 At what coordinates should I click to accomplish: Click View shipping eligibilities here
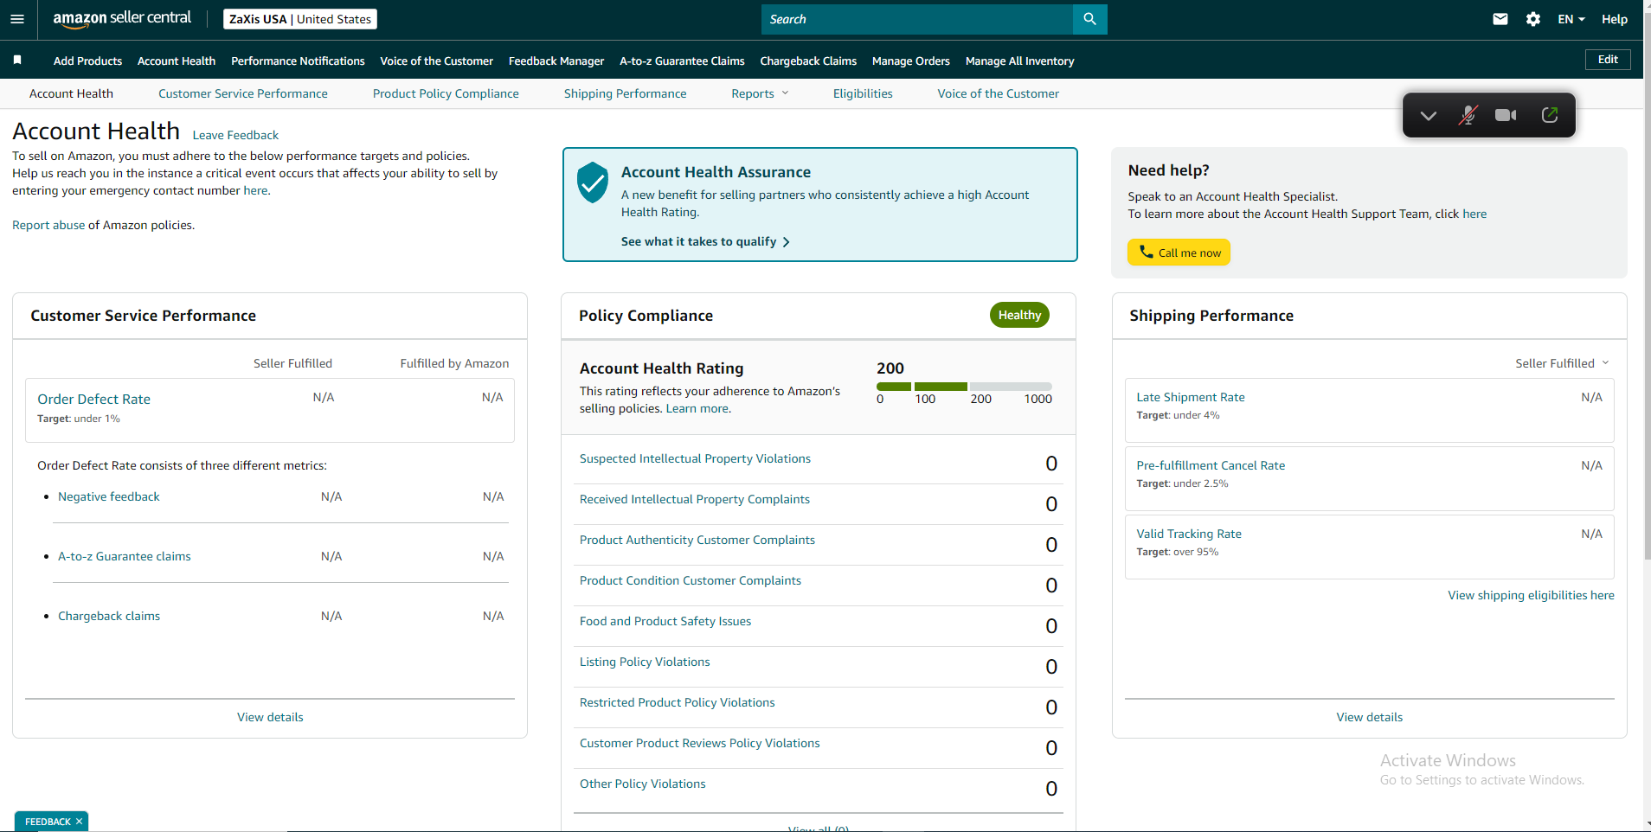tap(1531, 595)
